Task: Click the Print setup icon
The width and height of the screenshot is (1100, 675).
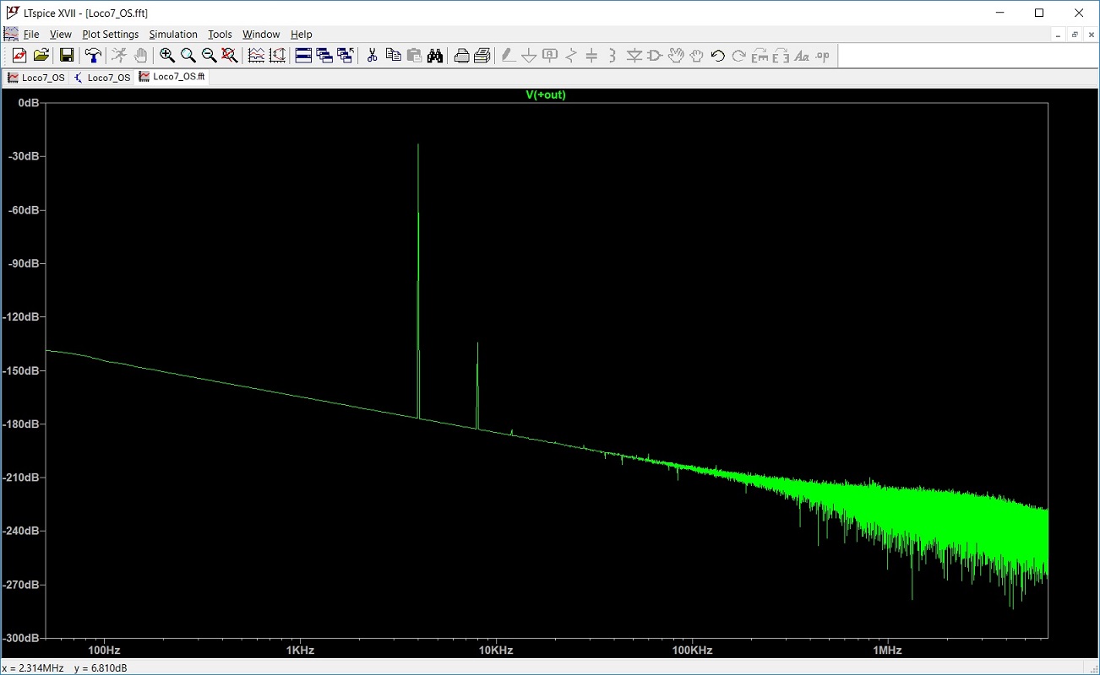Action: (x=482, y=56)
